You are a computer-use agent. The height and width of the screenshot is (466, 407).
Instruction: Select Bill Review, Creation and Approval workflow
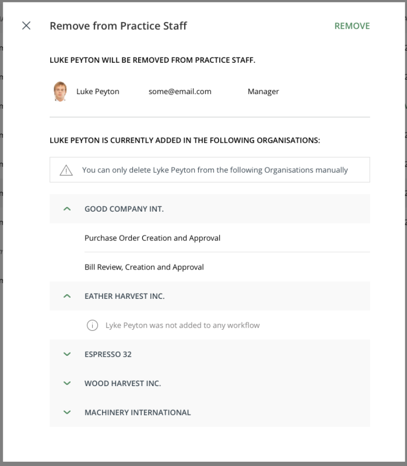[x=144, y=267]
